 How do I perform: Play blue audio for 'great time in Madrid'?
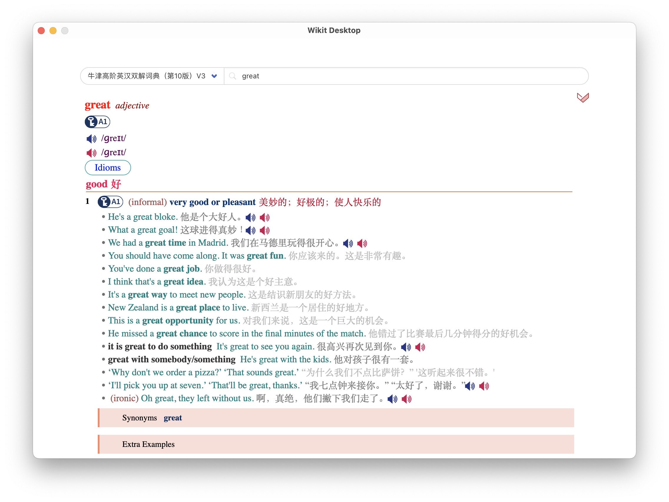[x=348, y=243]
